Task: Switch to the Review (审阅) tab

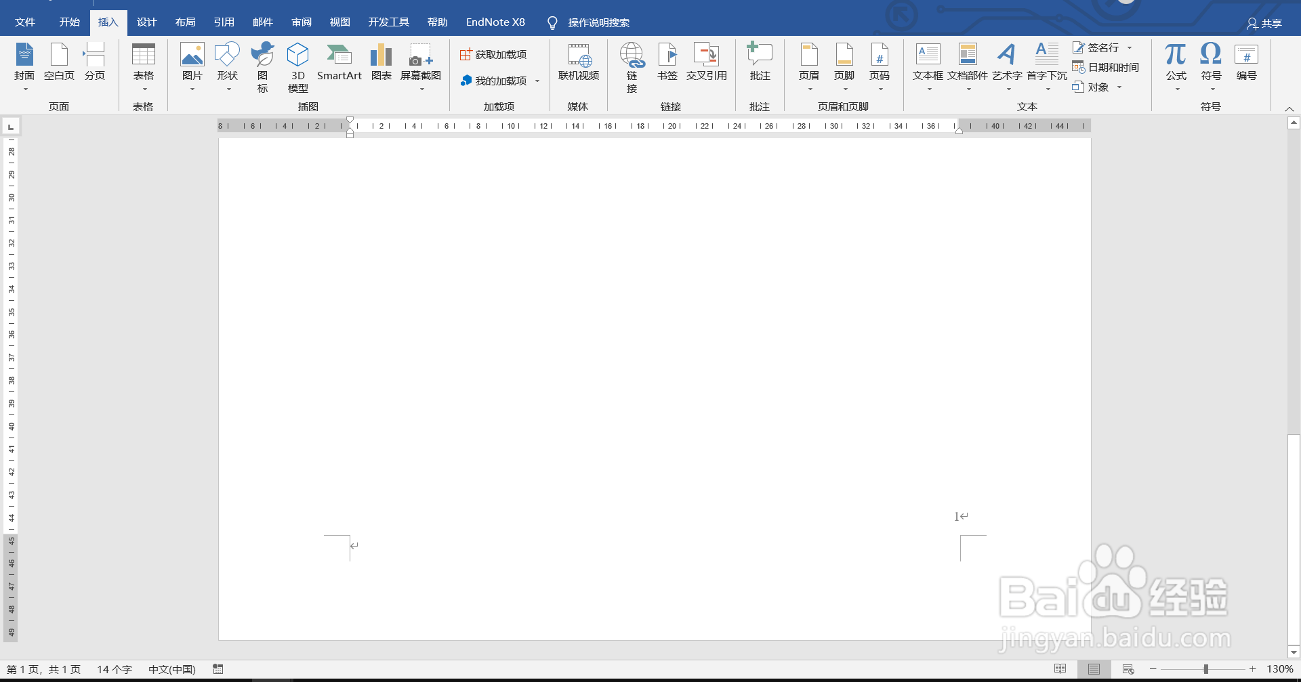Action: [302, 22]
